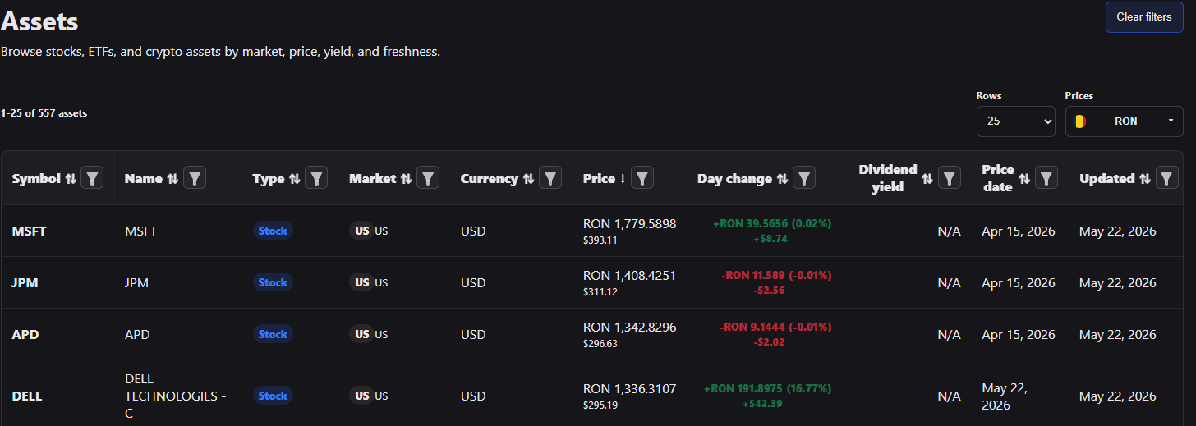Image resolution: width=1196 pixels, height=426 pixels.
Task: Open the Prices currency RON dropdown
Action: coord(1125,121)
